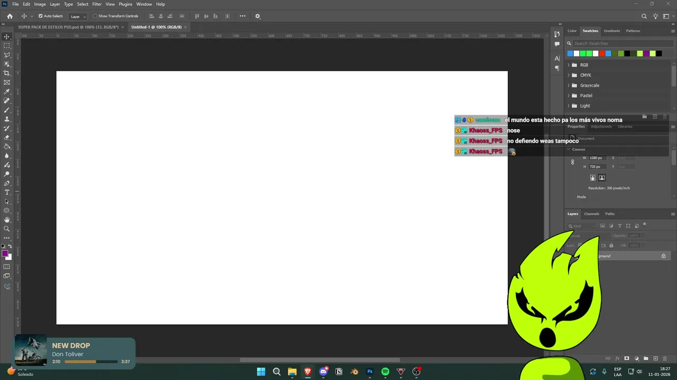677x380 pixels.
Task: Select the Eyedropper tool
Action: click(7, 92)
